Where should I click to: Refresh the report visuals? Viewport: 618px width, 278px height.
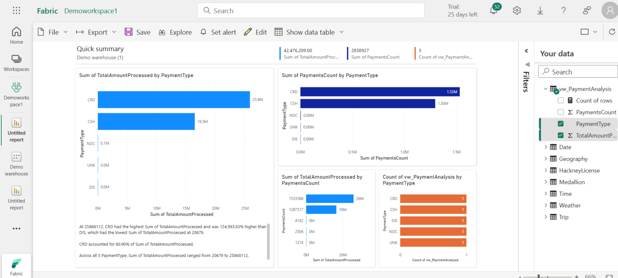coord(612,32)
